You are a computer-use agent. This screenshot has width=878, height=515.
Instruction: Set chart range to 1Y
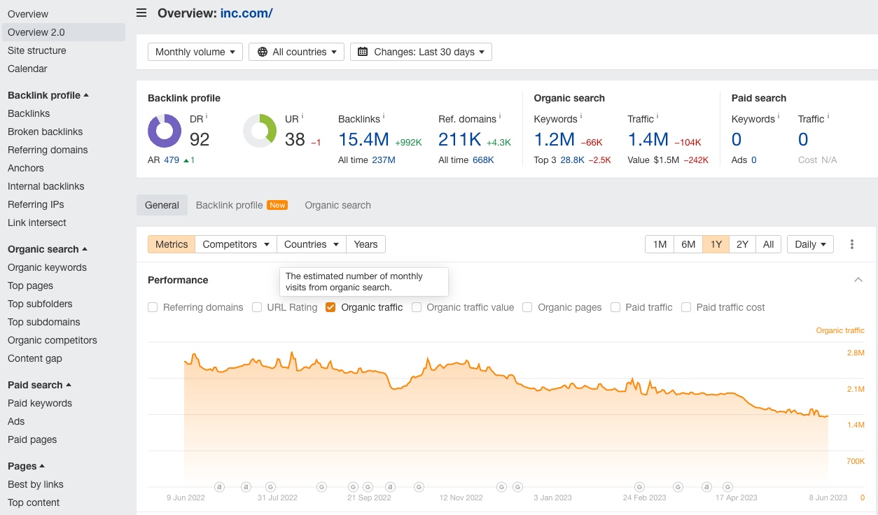716,244
